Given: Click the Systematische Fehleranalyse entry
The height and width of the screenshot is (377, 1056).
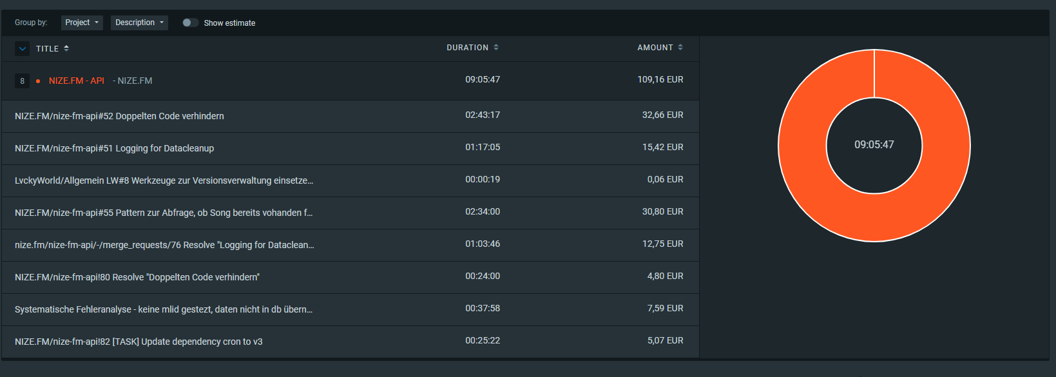Looking at the screenshot, I should [163, 309].
